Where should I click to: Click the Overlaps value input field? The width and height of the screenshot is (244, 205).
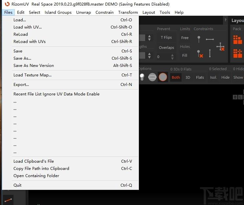[164, 57]
